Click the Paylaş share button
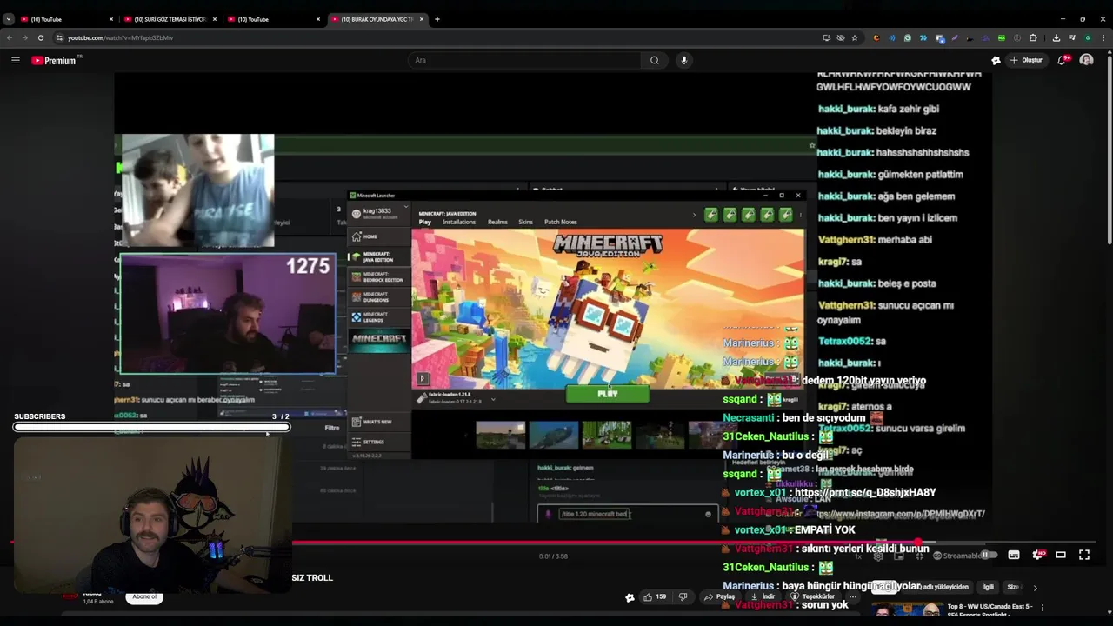This screenshot has width=1113, height=626. tap(719, 596)
